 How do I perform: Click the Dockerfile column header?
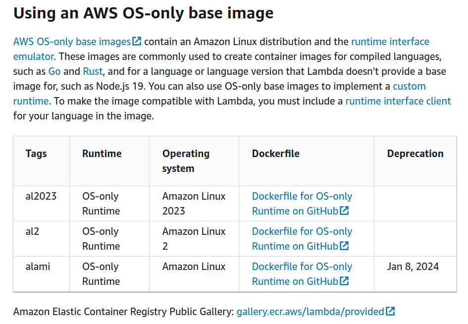coord(275,154)
